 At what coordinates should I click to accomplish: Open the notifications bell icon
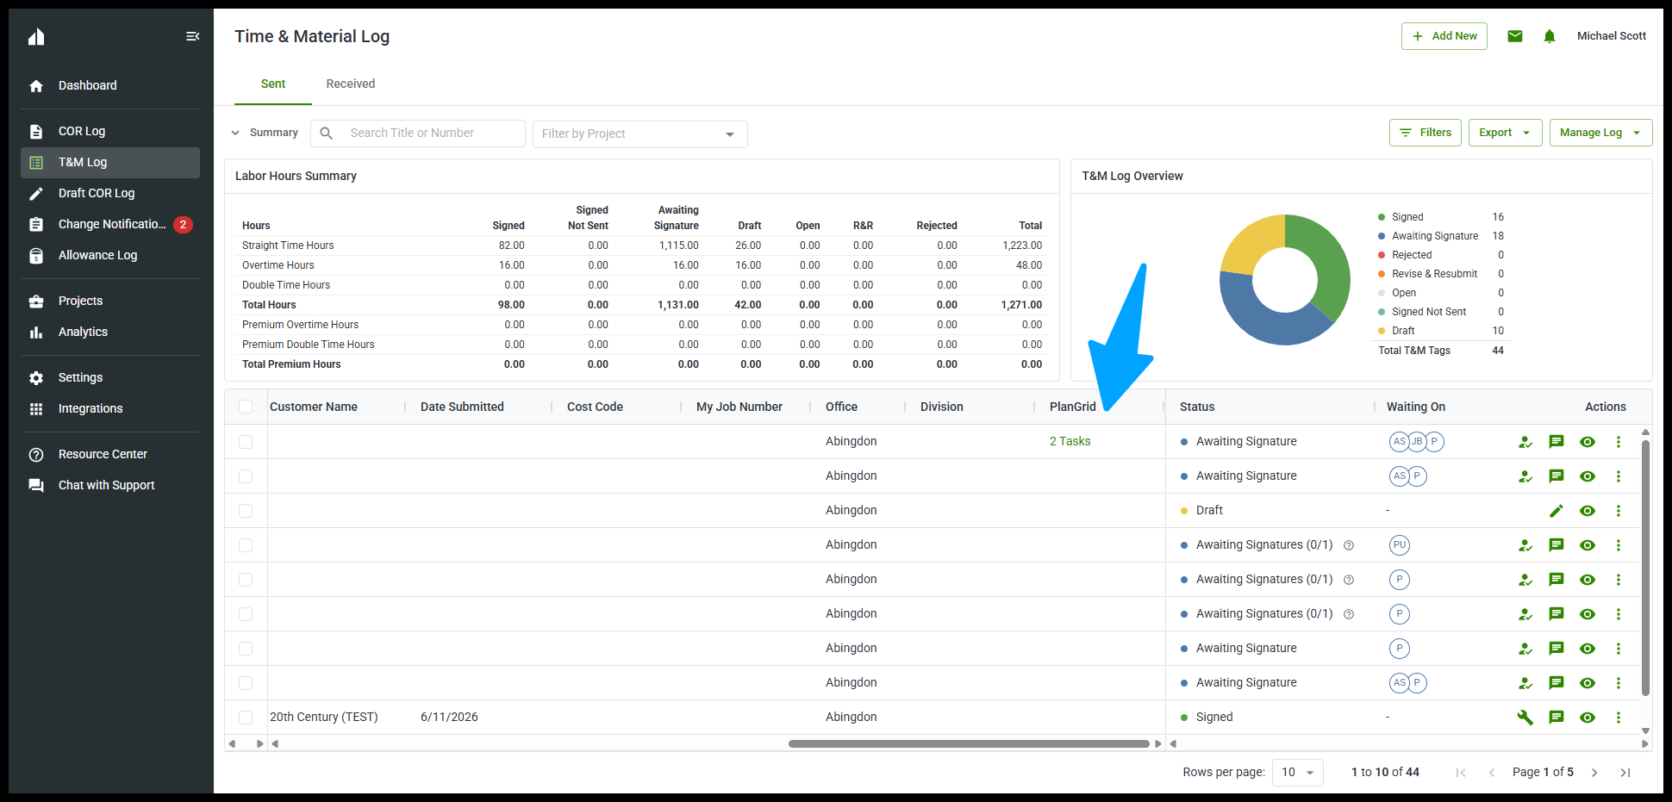coord(1549,36)
